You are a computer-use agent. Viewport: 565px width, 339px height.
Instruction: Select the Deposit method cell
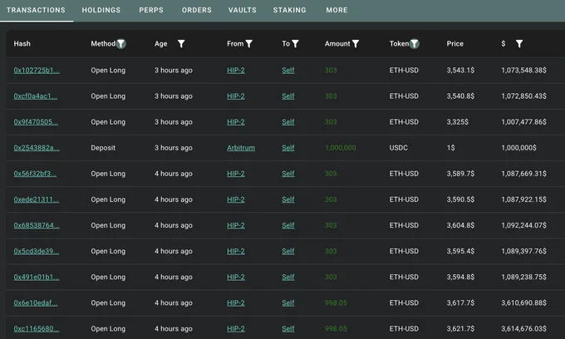[x=103, y=148]
